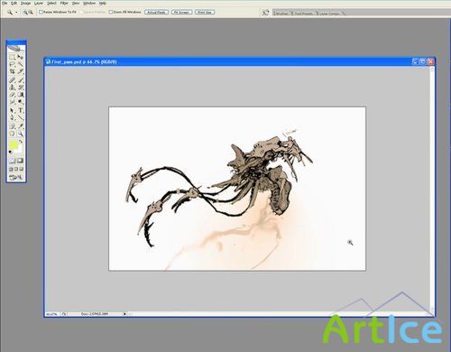Screen dimensions: 451x352
Task: Choose Zoom Out mode in options bar
Action: point(31,13)
